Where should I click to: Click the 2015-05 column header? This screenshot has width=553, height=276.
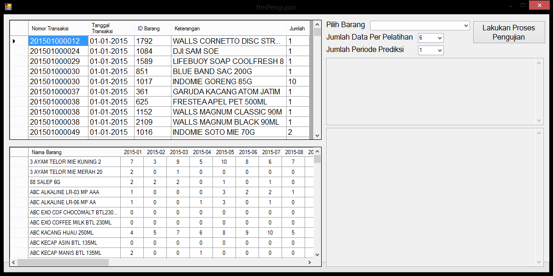click(224, 152)
